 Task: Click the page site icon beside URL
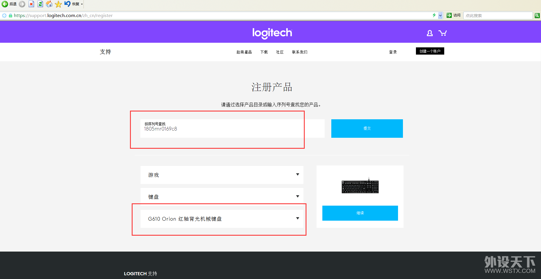click(4, 16)
